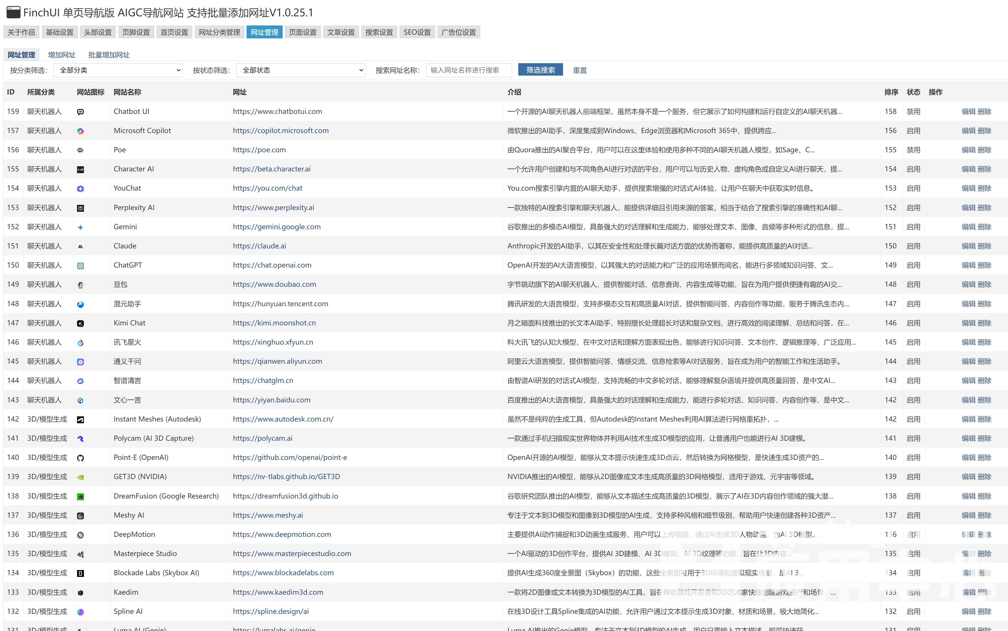
Task: Click the FinchUI window icon in header
Action: [13, 13]
